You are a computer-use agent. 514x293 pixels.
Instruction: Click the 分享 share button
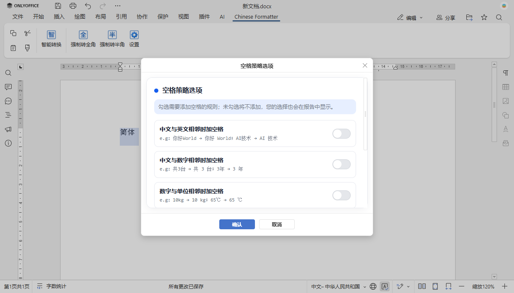click(x=446, y=17)
